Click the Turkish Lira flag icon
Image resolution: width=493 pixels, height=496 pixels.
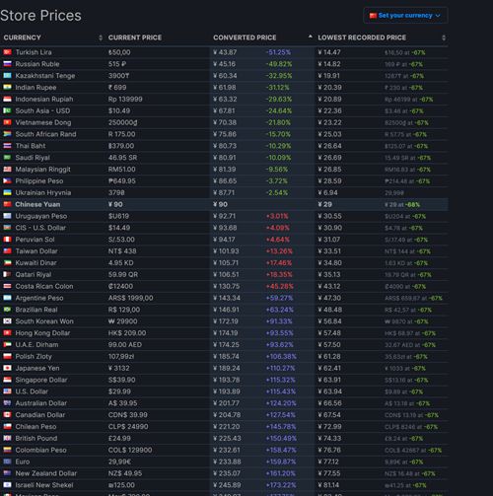pyautogui.click(x=7, y=52)
